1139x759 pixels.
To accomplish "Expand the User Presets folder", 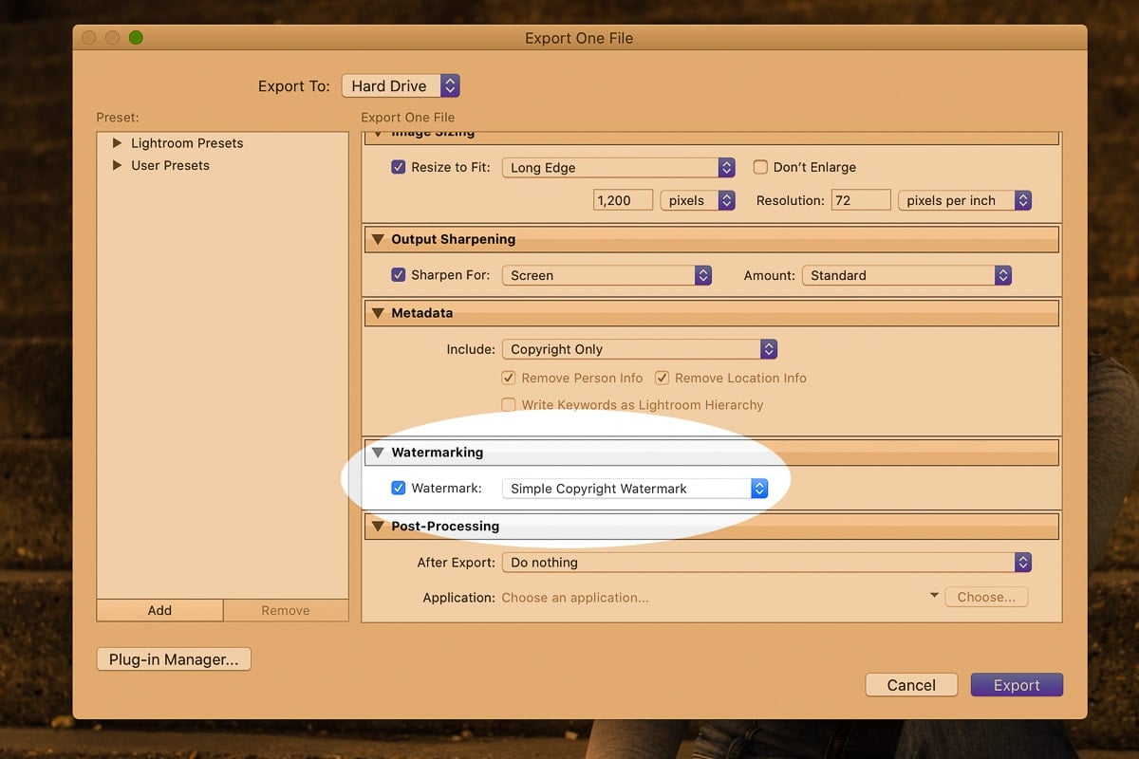I will [118, 165].
